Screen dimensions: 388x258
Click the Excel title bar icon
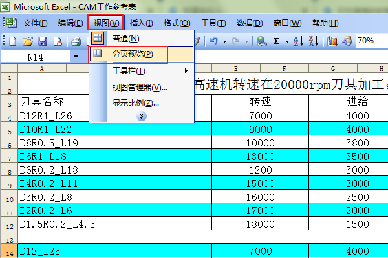coord(5,6)
